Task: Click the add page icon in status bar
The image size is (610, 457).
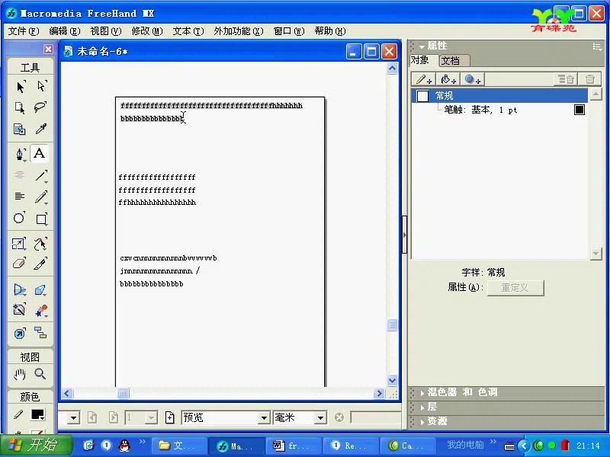Action: point(170,417)
